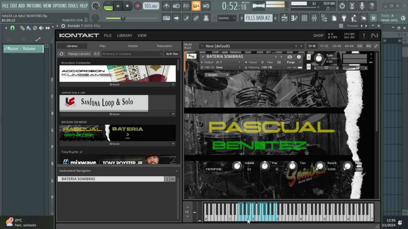Open Kontakt VIEW menu

(x=142, y=36)
